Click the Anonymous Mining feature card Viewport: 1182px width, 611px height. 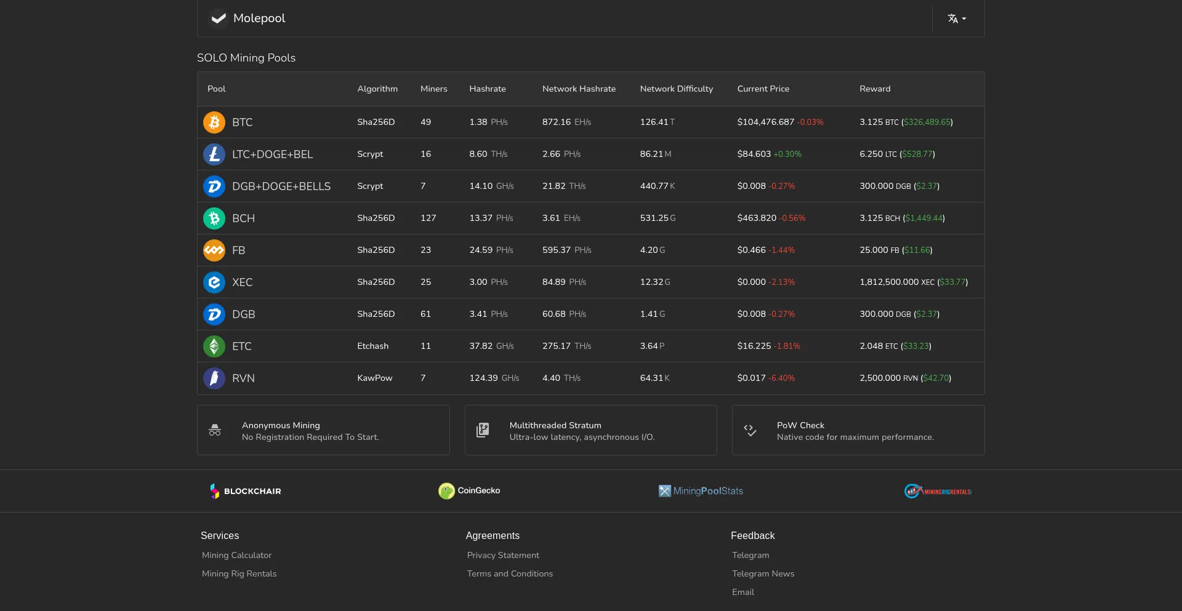(x=323, y=431)
